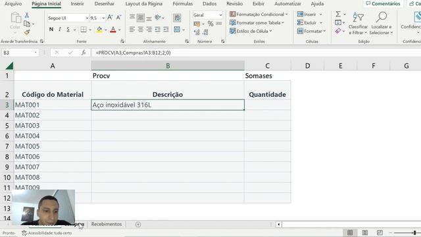Image resolution: width=421 pixels, height=237 pixels.
Task: Align text to the top
Action: click(x=132, y=18)
